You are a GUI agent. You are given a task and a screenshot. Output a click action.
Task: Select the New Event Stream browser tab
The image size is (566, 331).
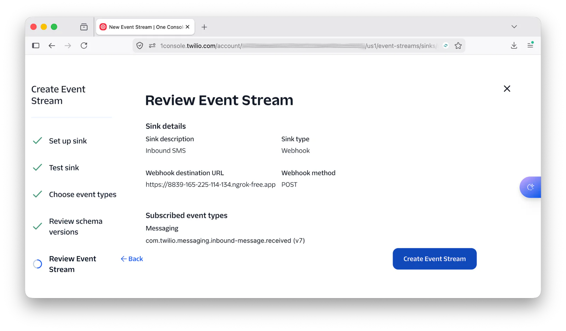145,27
